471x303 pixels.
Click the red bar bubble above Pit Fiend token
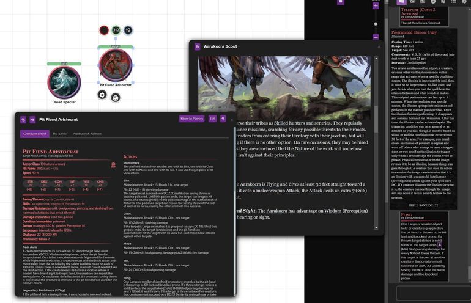tap(104, 30)
